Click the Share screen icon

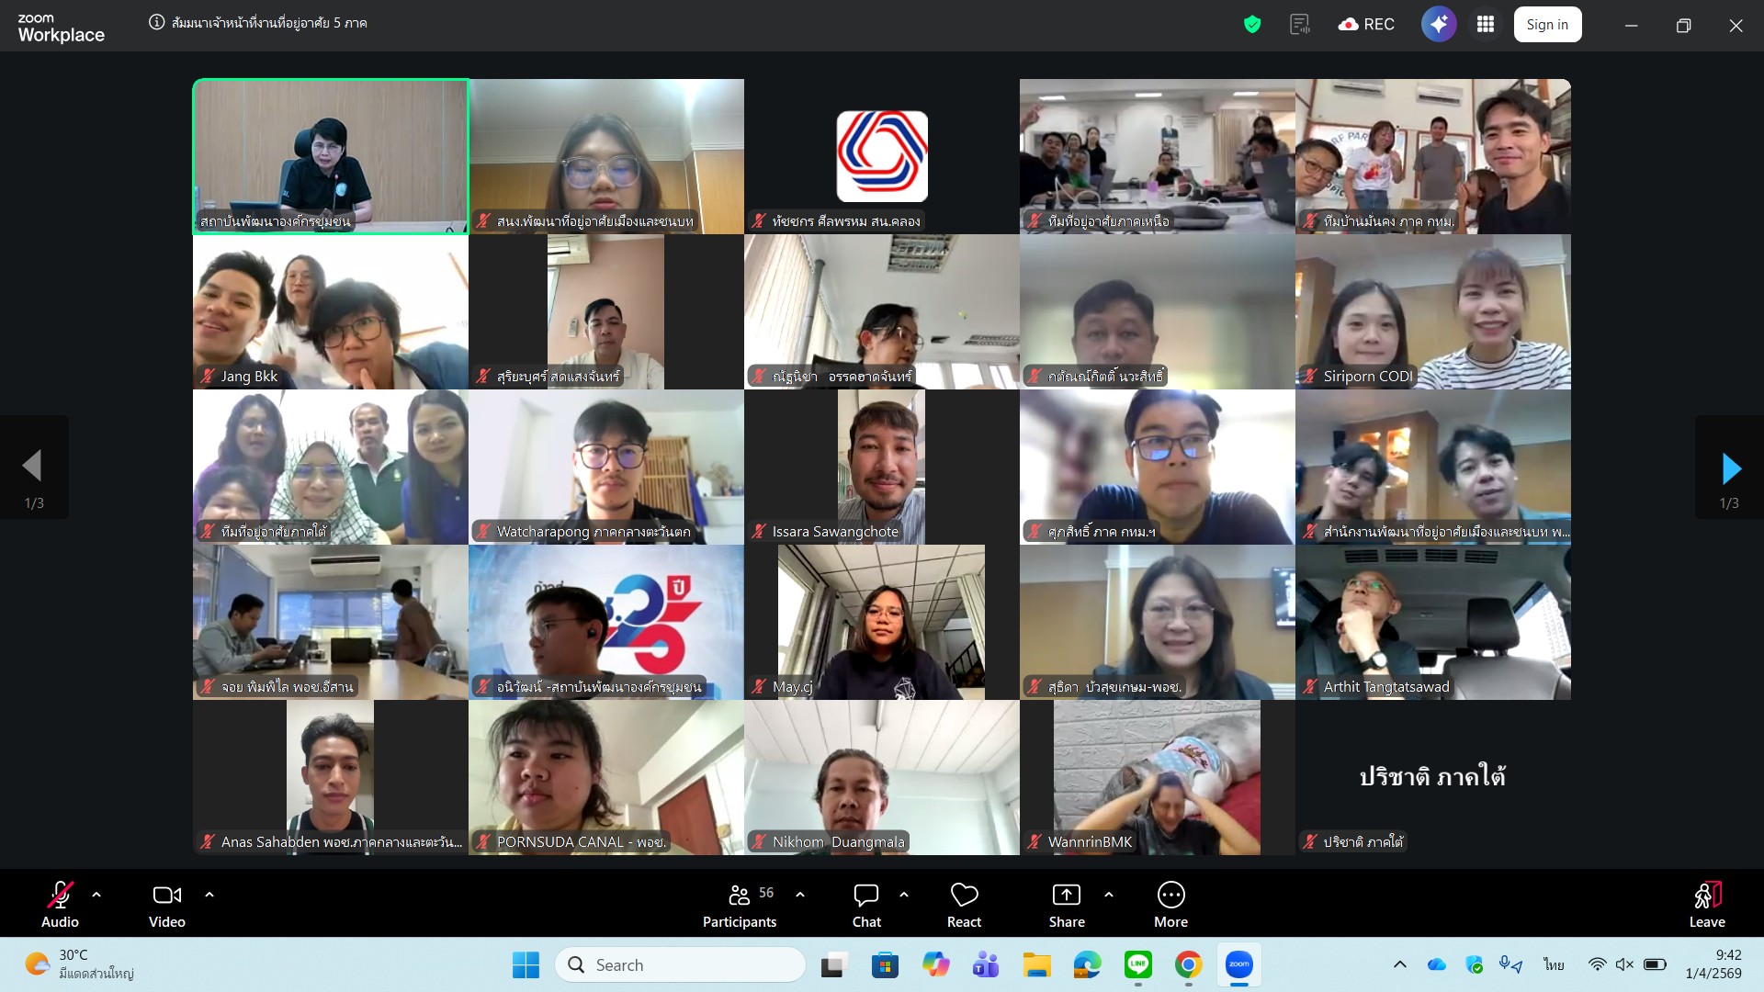pyautogui.click(x=1067, y=905)
